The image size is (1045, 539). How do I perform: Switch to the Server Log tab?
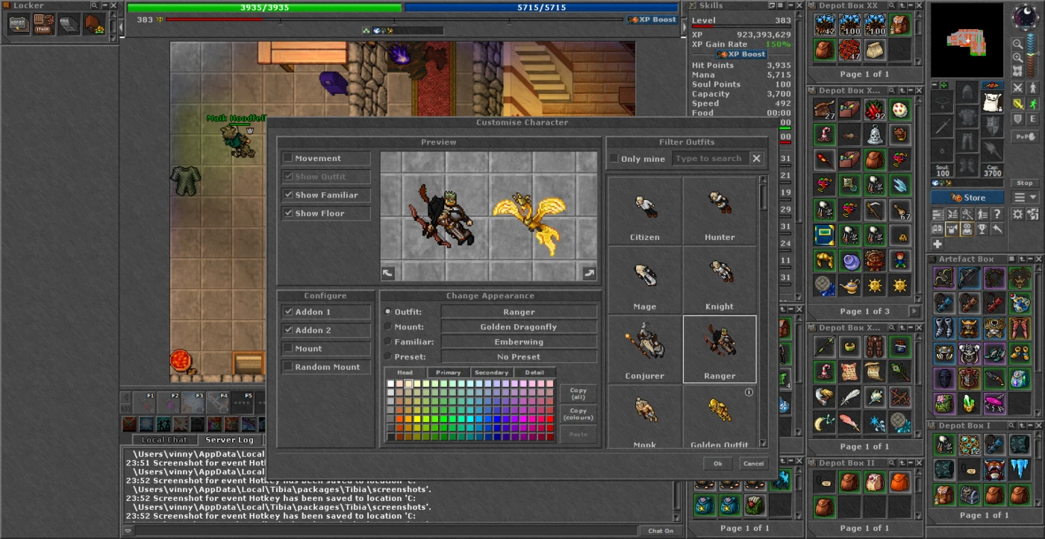tap(229, 440)
